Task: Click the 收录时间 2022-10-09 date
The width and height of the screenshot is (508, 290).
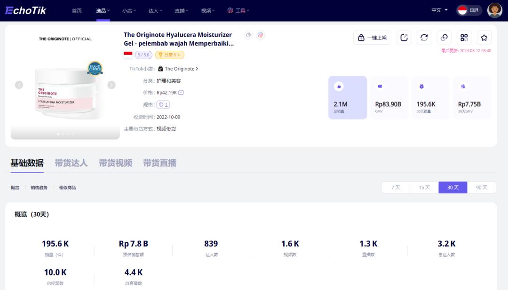Action: (168, 117)
